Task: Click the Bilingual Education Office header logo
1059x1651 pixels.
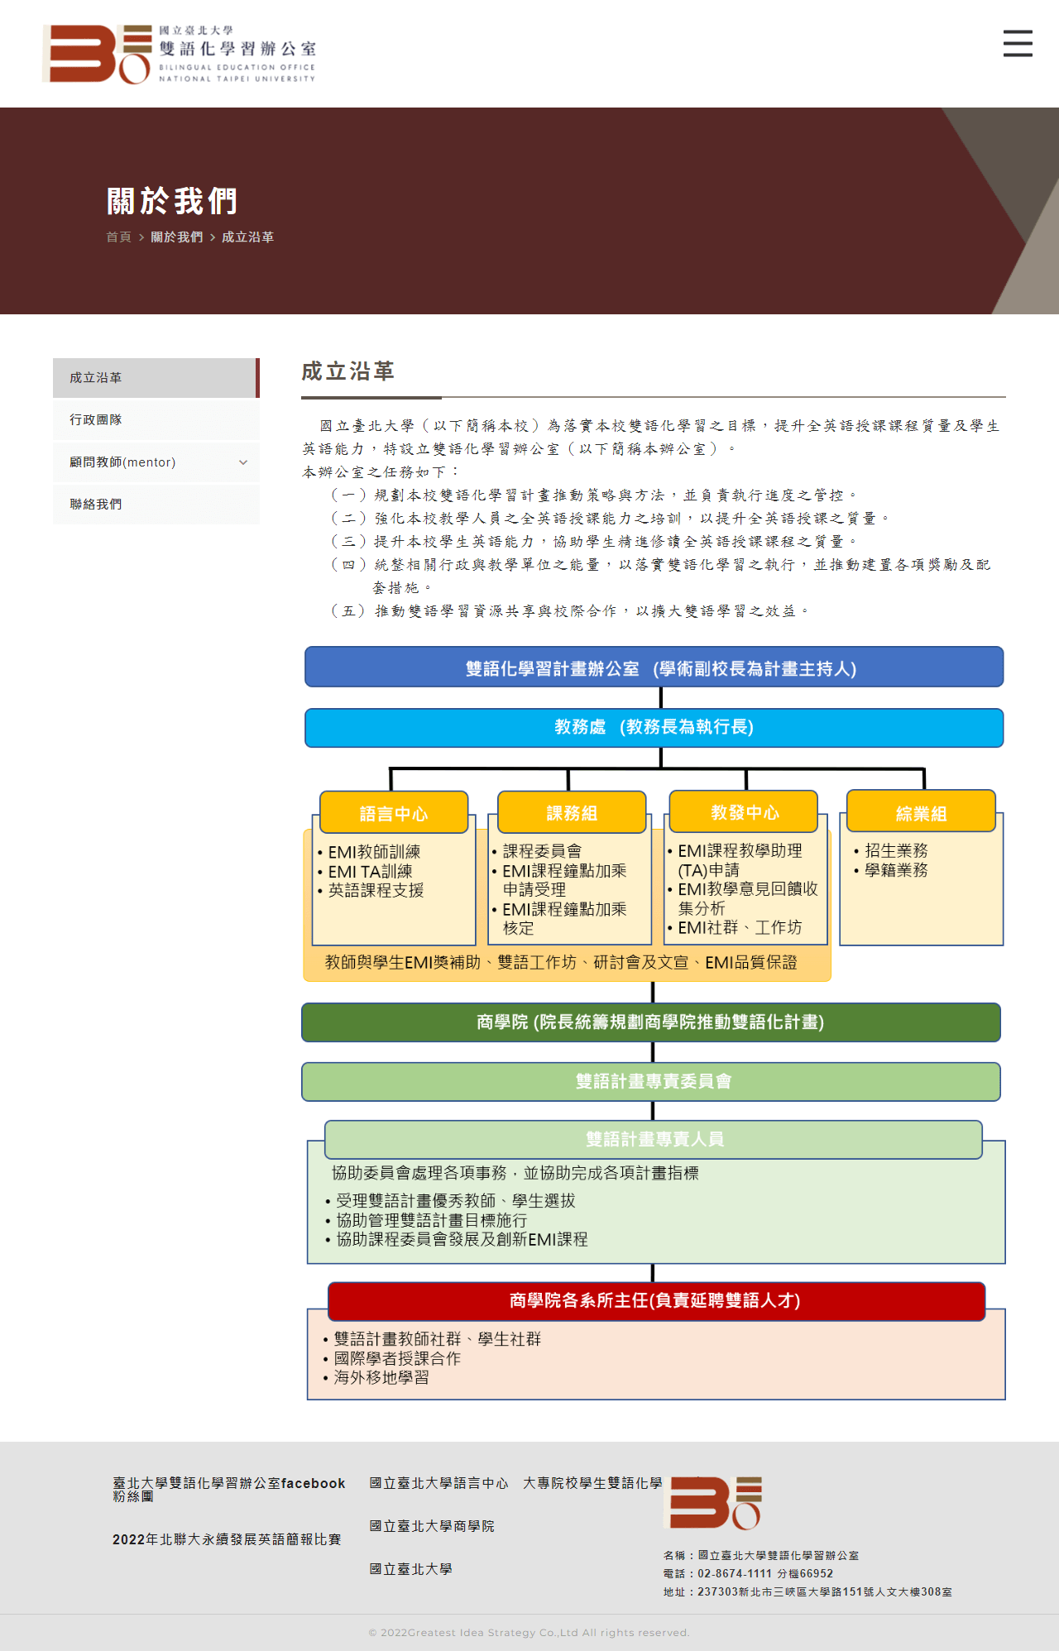Action: (180, 54)
